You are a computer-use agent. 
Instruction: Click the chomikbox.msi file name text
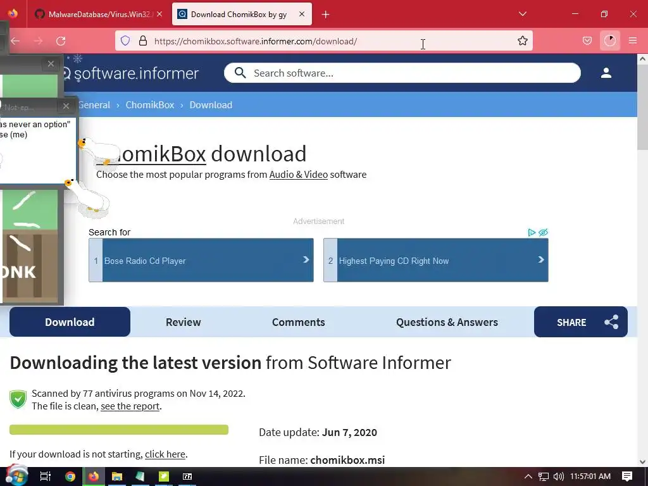coord(347,460)
